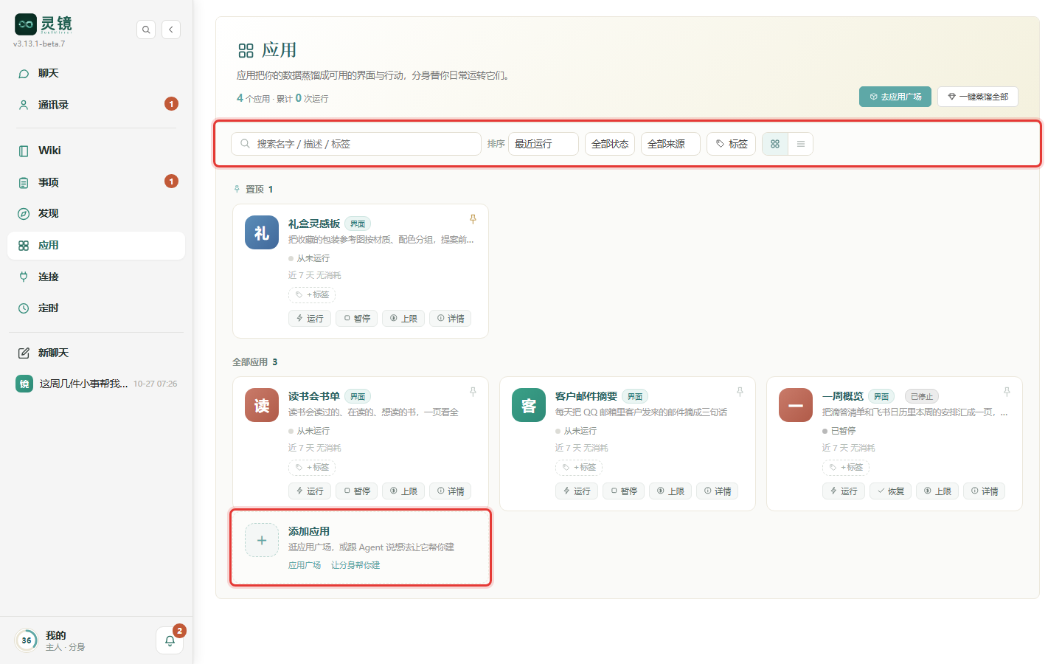
Task: Select 连接 in the sidebar
Action: coord(96,277)
